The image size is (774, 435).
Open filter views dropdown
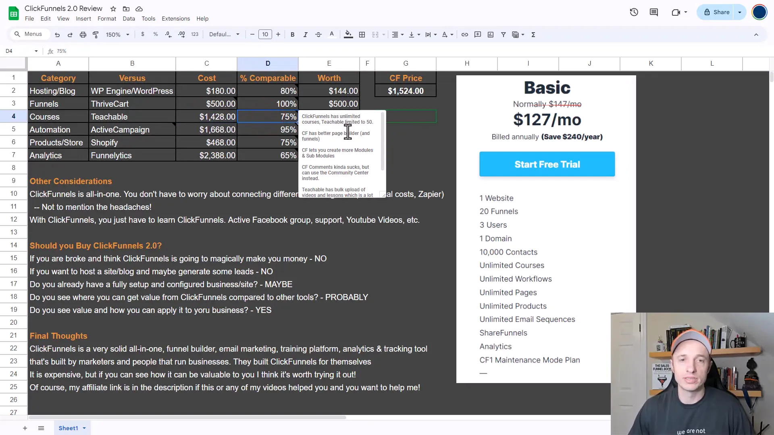[518, 35]
